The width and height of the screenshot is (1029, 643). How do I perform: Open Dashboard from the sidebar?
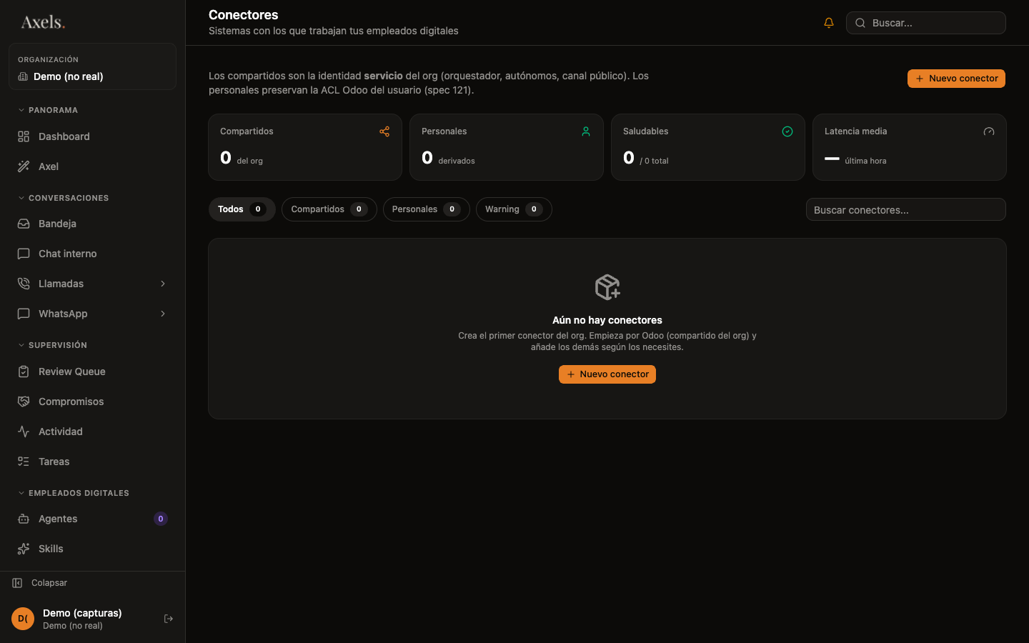click(92, 136)
